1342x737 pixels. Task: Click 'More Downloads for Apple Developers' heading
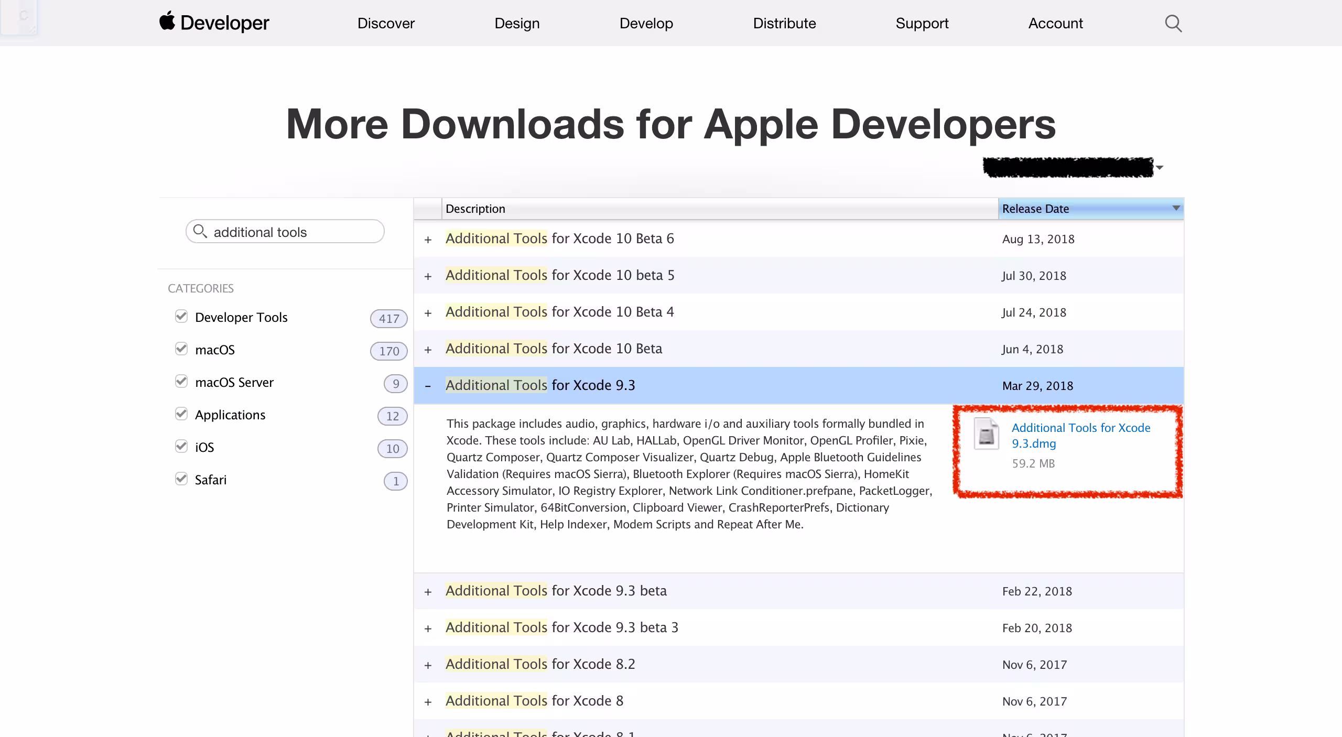(671, 124)
